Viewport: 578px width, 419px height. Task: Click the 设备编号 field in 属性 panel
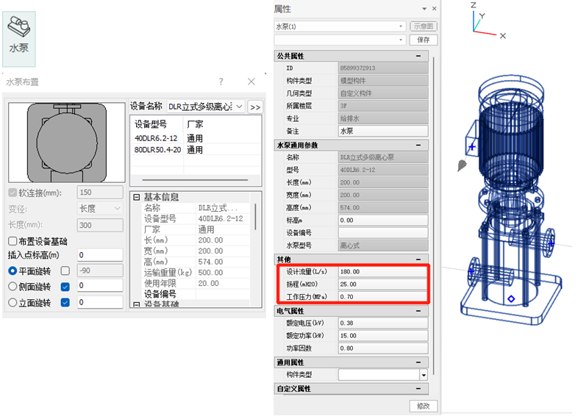[x=383, y=233]
